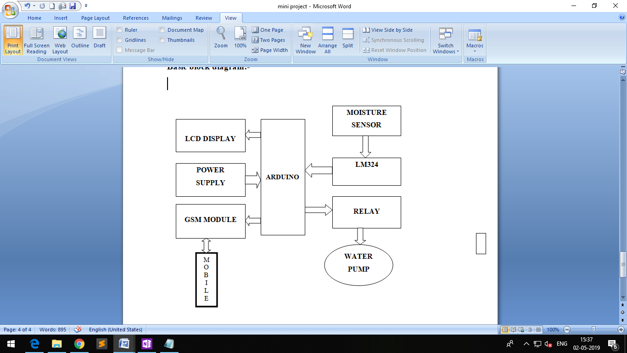Screen dimensions: 627x353
Task: Expand the Macros dropdown arrow
Action: [x=475, y=51]
